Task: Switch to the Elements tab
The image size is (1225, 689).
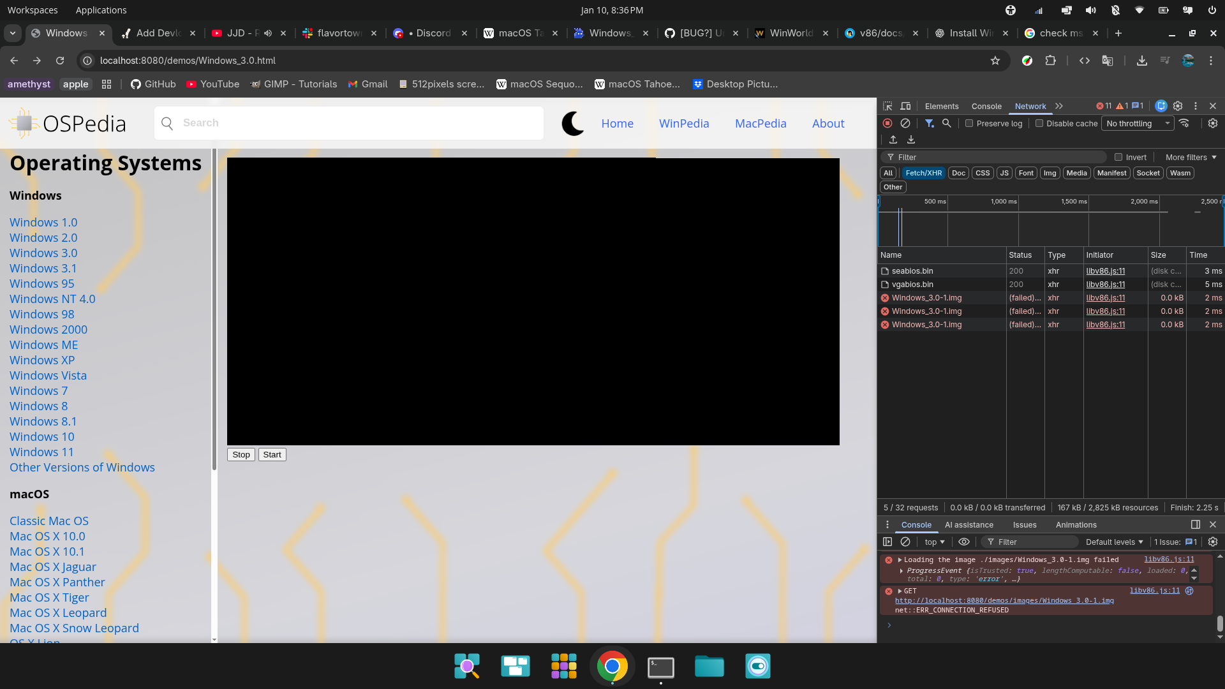Action: pyautogui.click(x=942, y=107)
